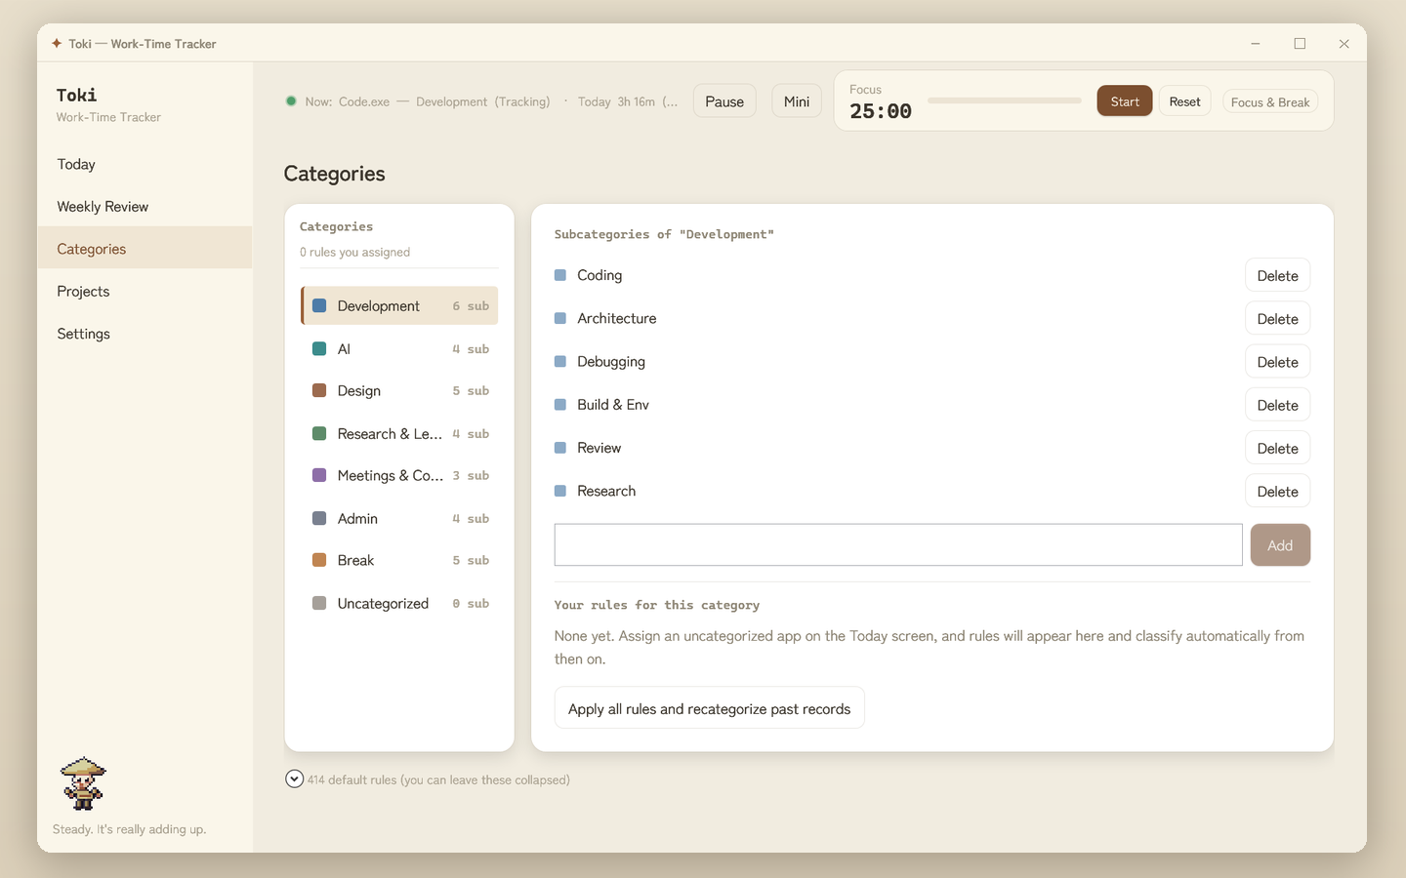
Task: Select the Design category
Action: pyautogui.click(x=399, y=390)
